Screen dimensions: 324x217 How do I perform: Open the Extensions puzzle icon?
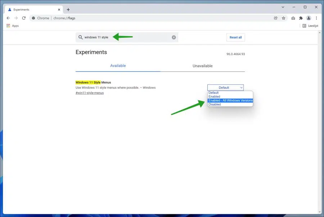tap(301, 18)
